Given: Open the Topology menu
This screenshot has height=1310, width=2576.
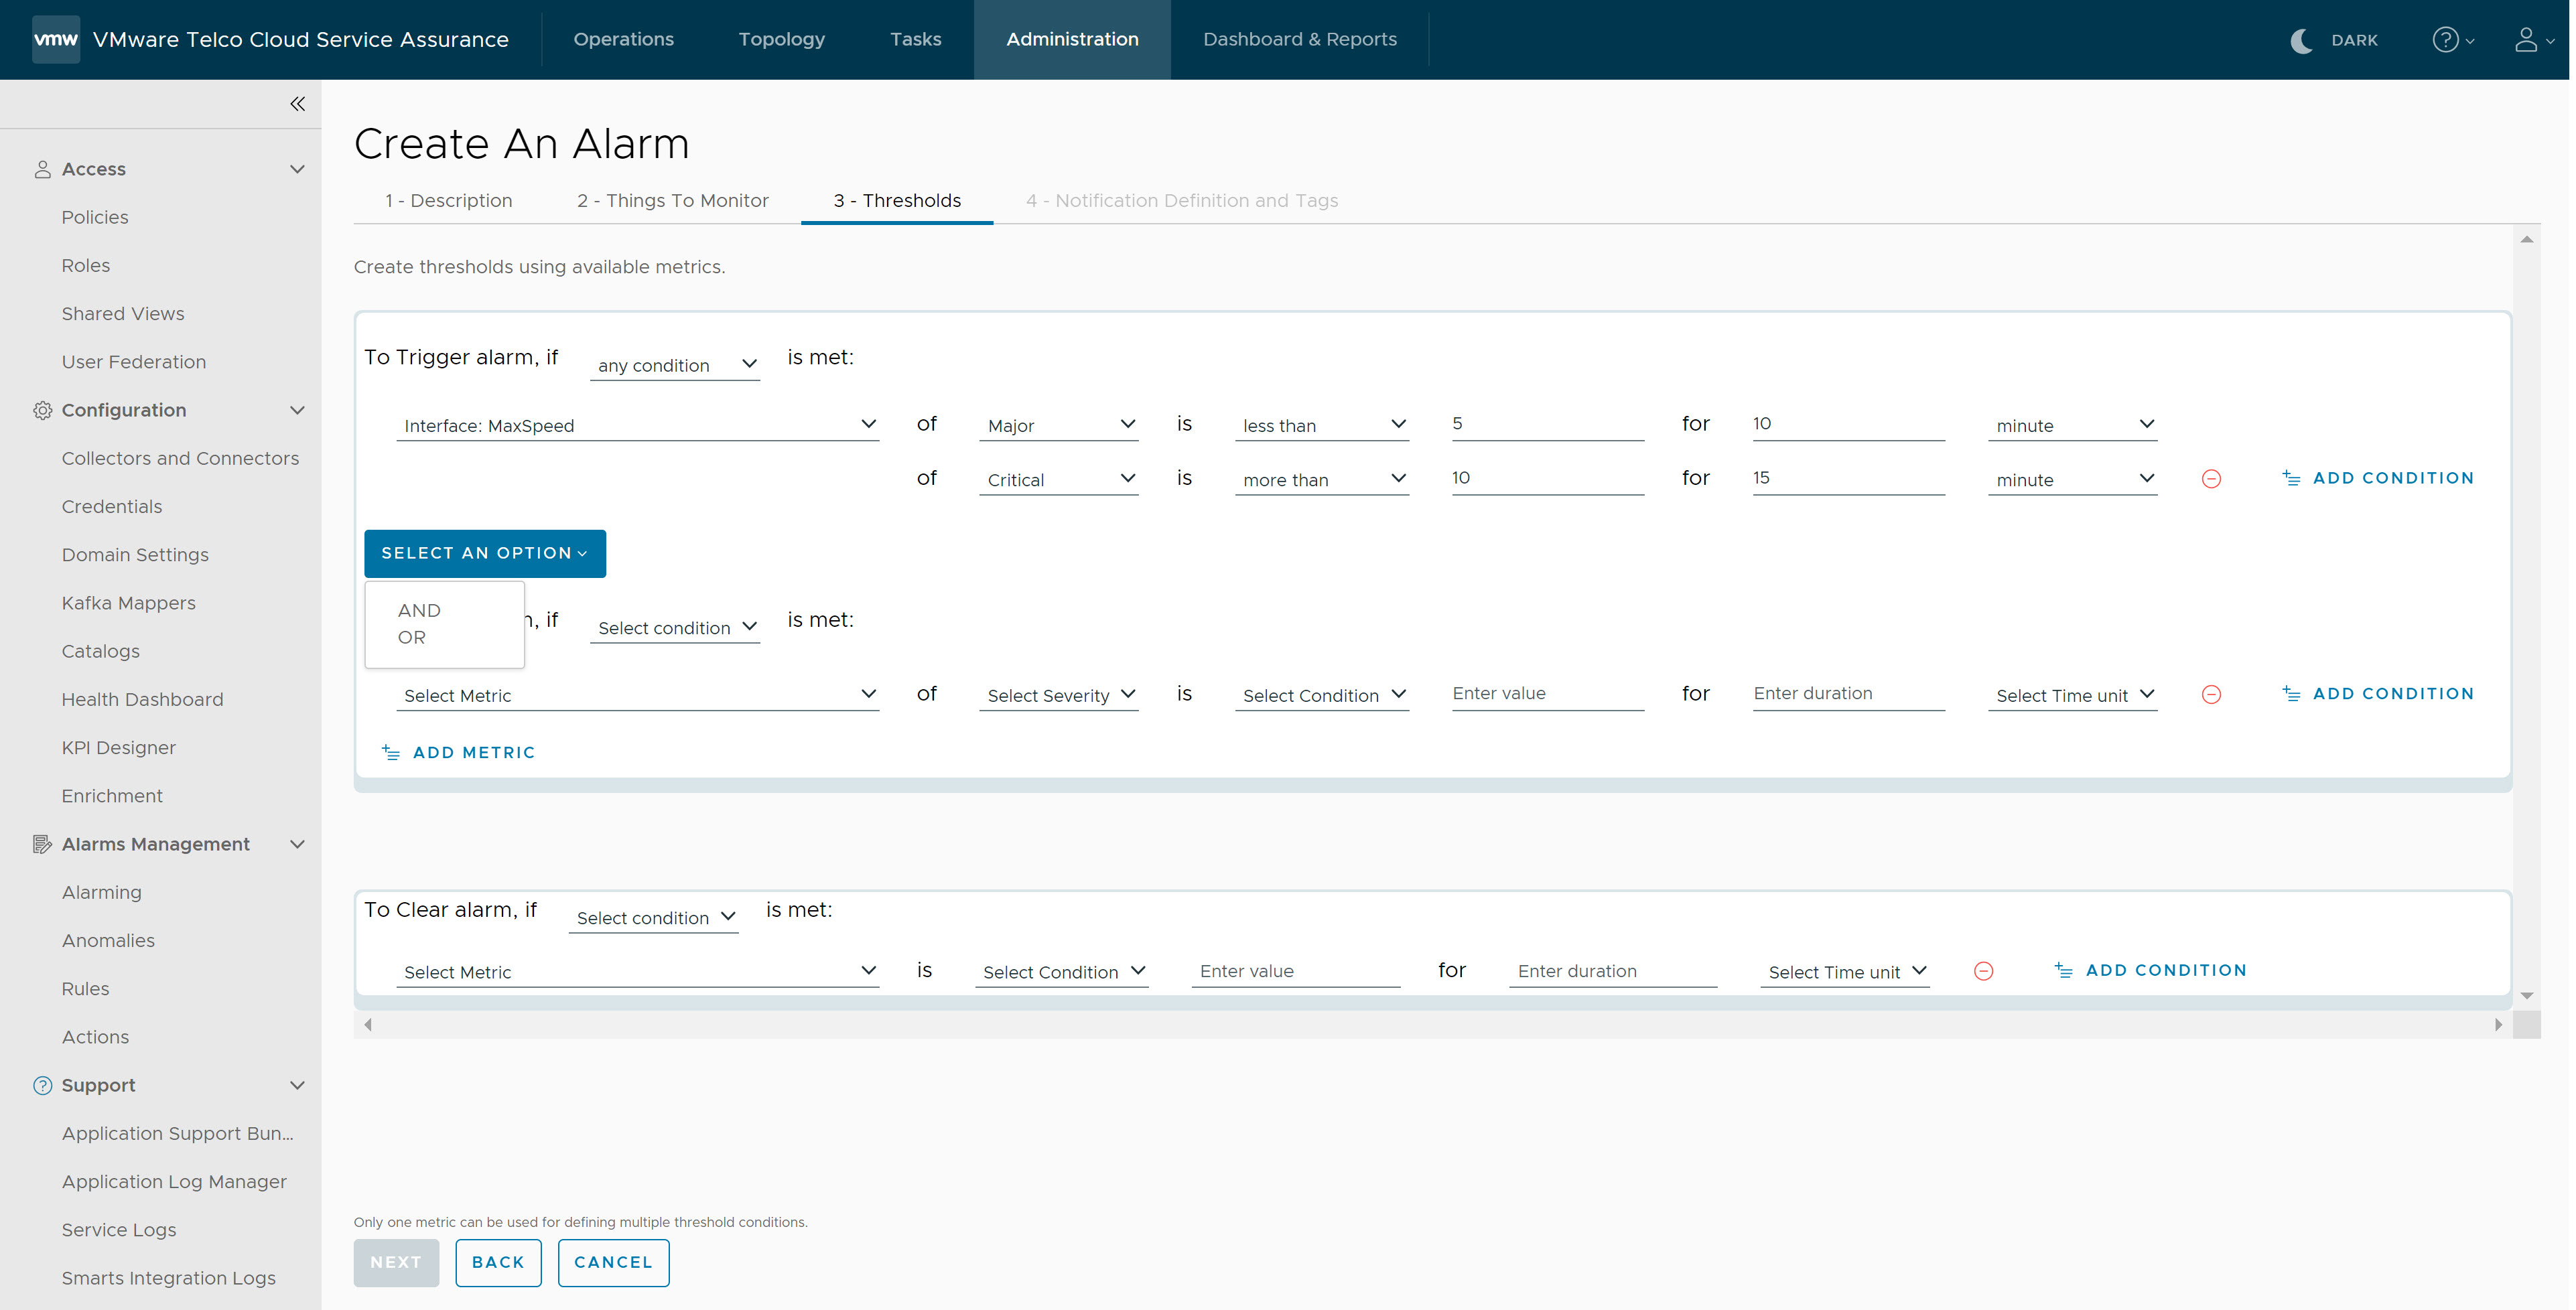Looking at the screenshot, I should [782, 39].
